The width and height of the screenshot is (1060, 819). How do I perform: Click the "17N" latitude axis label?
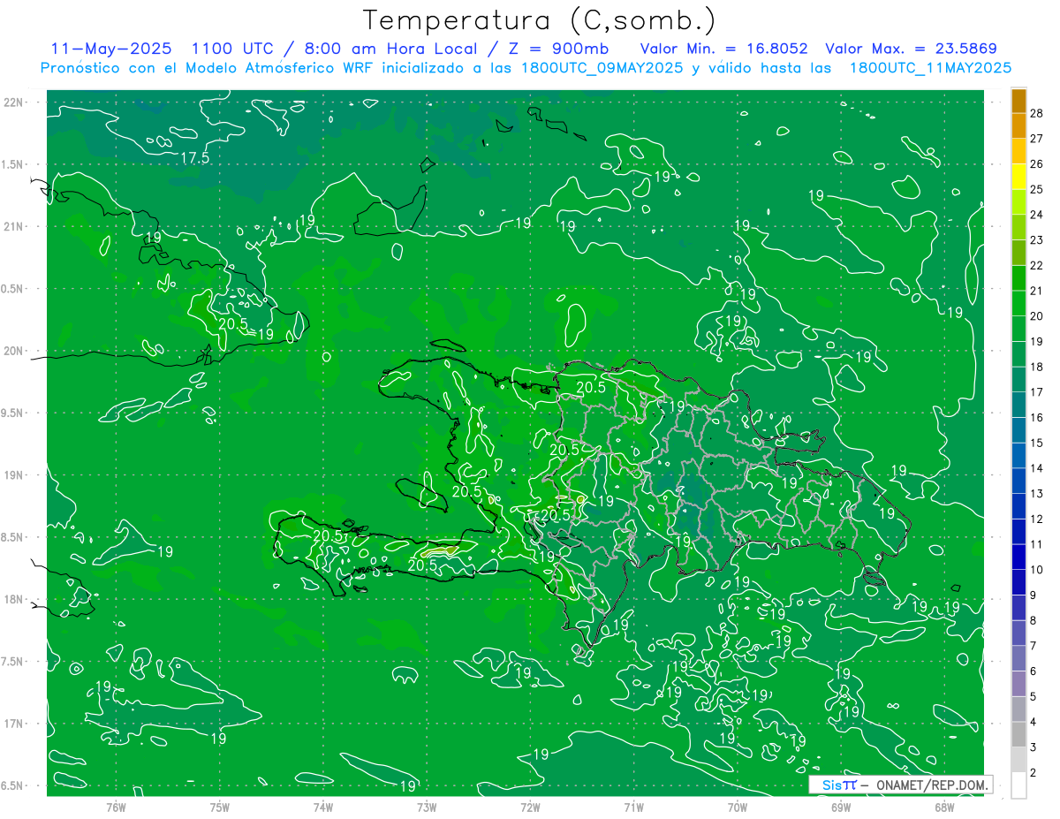pyautogui.click(x=14, y=724)
